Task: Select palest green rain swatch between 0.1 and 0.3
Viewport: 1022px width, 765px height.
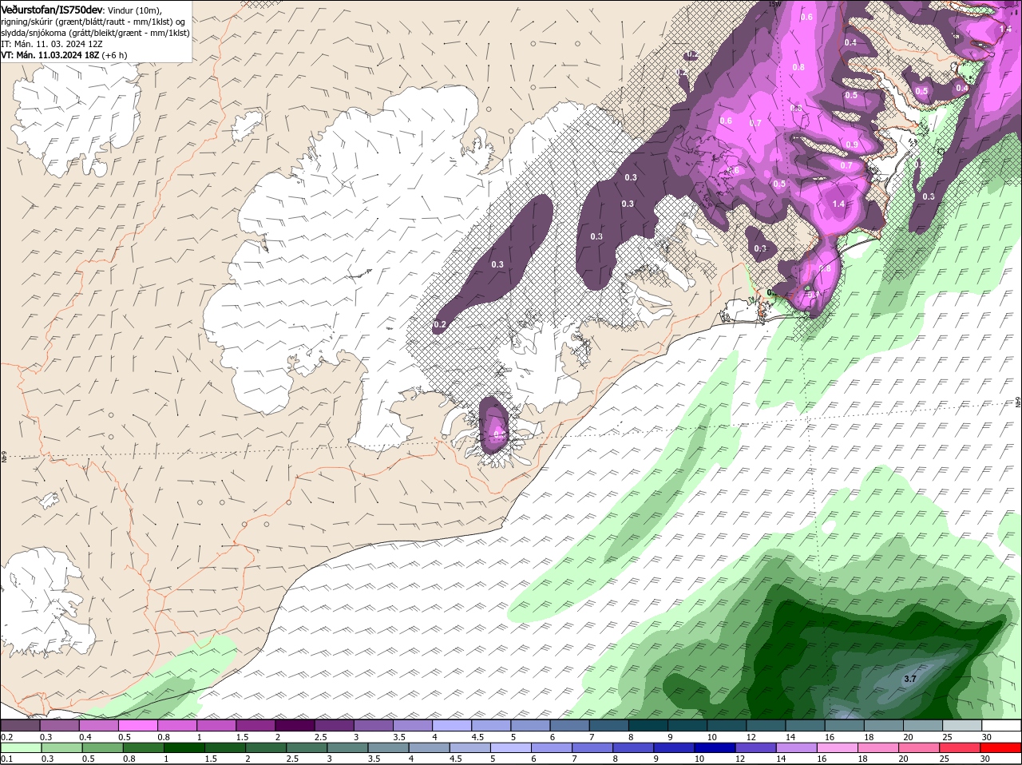Action: [21, 747]
